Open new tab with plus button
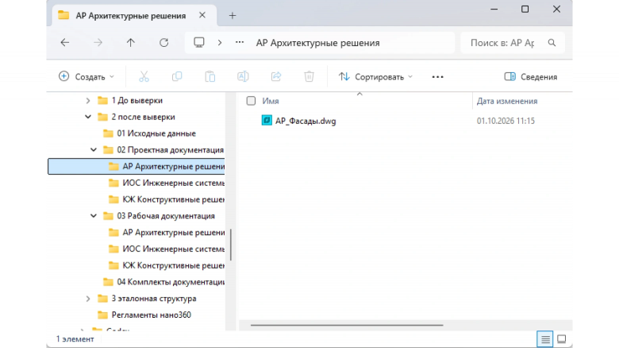 point(233,16)
